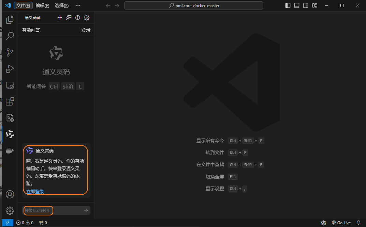Open the Remote Explorer view
366x227 pixels.
click(10, 85)
